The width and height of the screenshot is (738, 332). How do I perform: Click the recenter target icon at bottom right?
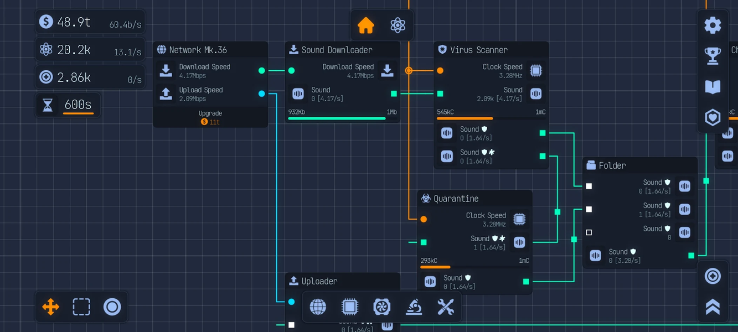[713, 276]
